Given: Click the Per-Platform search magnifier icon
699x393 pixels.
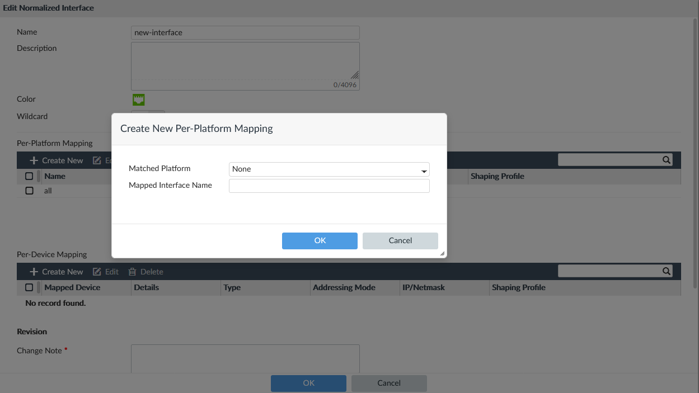Looking at the screenshot, I should pyautogui.click(x=667, y=160).
